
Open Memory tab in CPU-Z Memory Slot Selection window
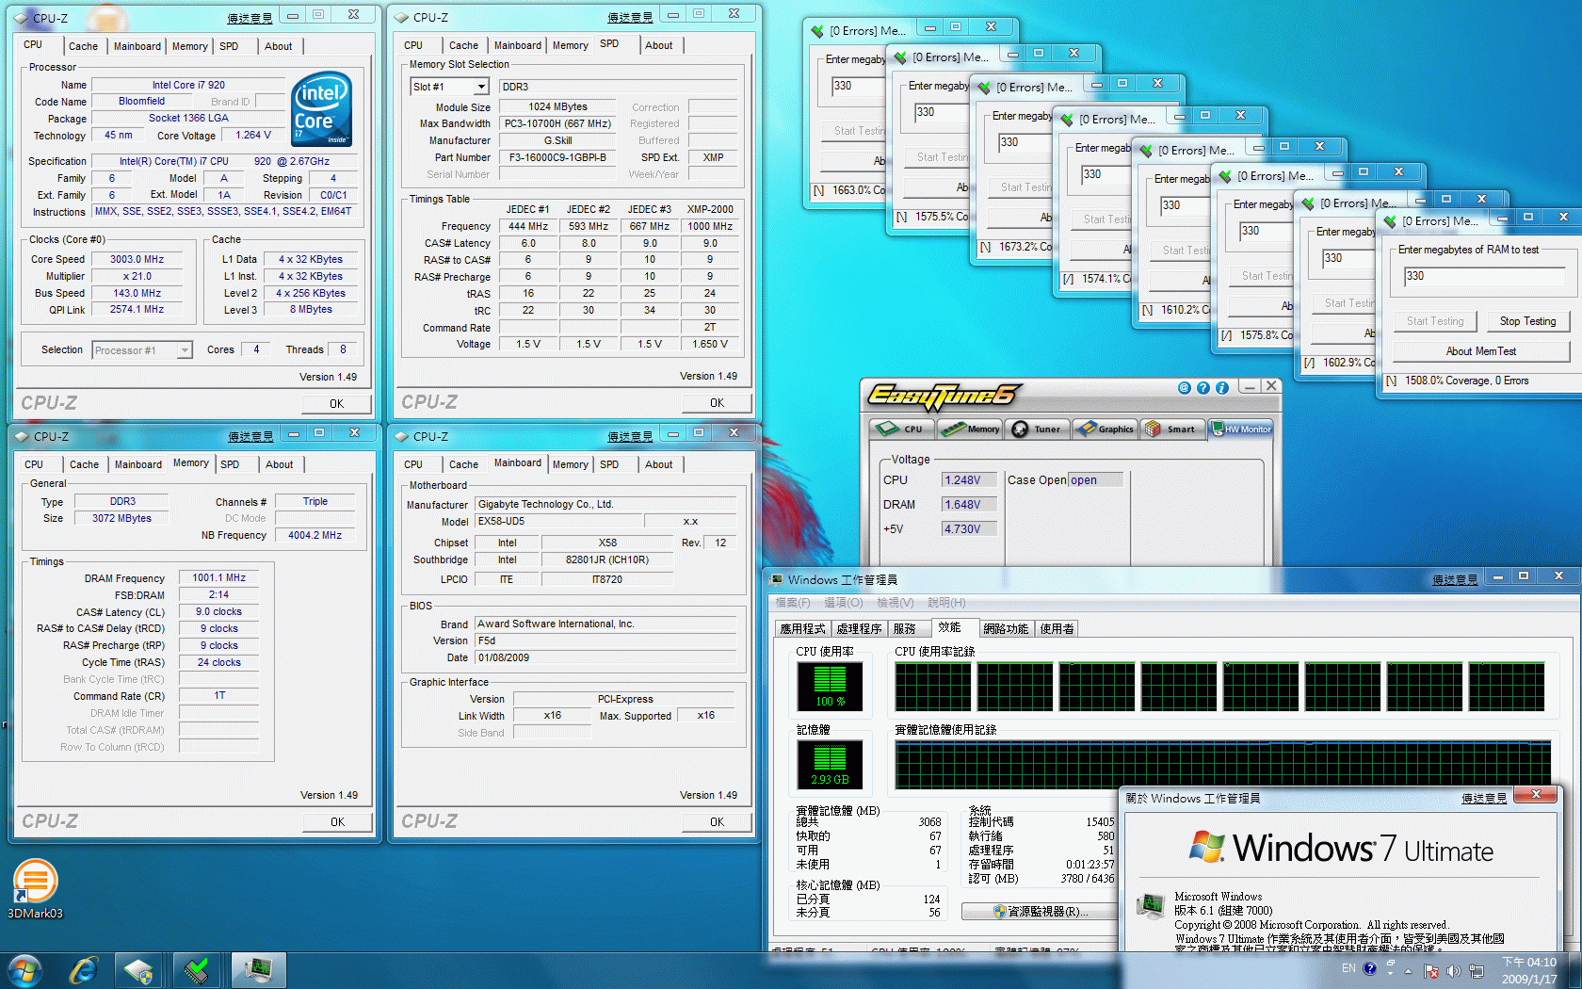570,45
